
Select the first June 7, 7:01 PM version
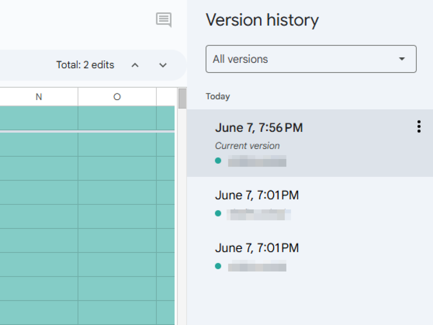pyautogui.click(x=257, y=195)
